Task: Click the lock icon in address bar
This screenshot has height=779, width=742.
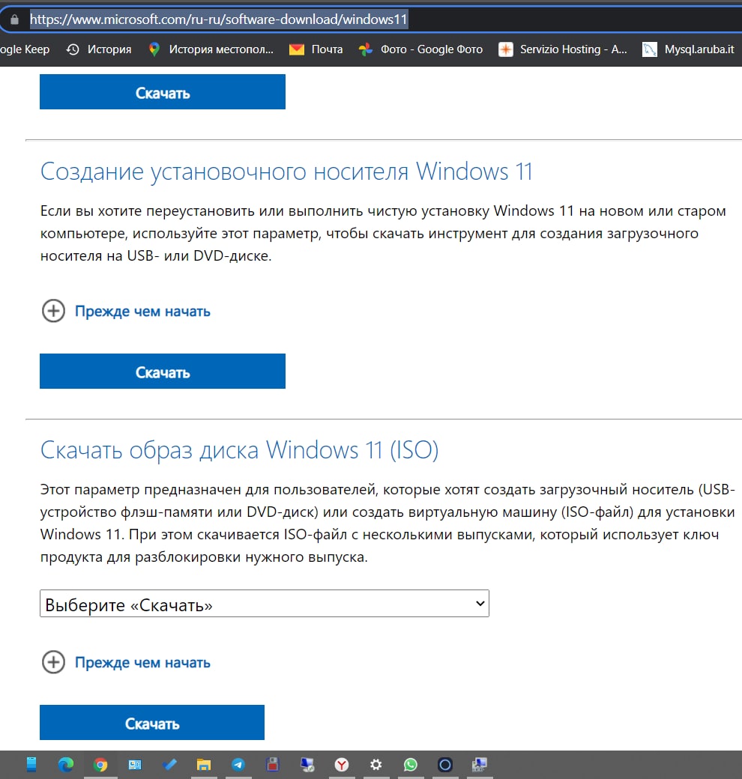Action: pos(14,19)
